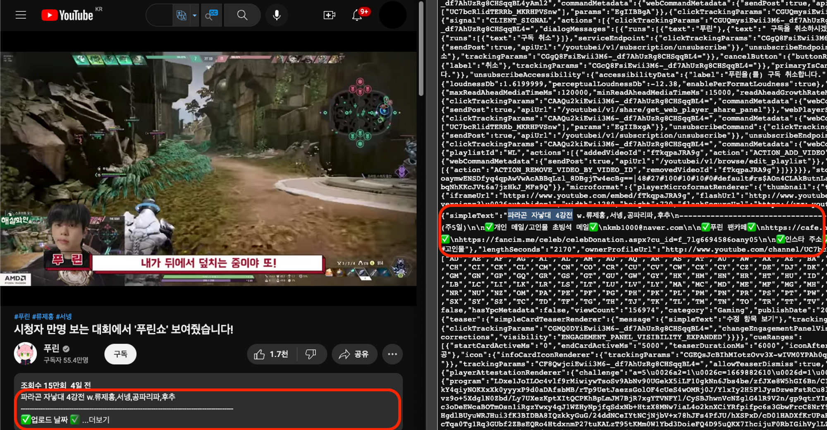This screenshot has width=827, height=430.
Task: Click the CC caption search icon
Action: 211,15
